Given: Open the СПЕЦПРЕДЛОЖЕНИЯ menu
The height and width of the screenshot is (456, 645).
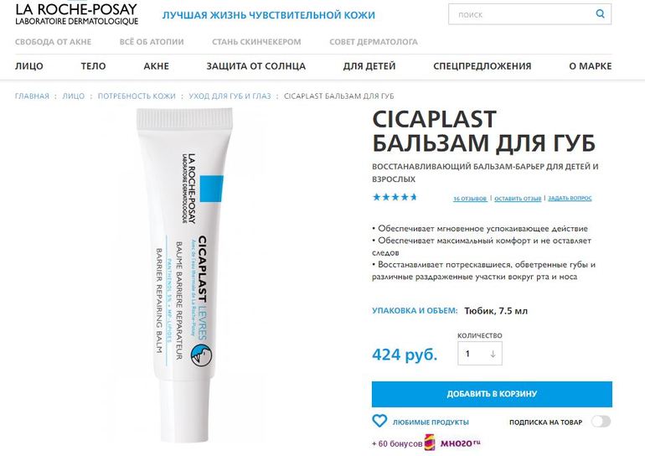Looking at the screenshot, I should pos(482,66).
